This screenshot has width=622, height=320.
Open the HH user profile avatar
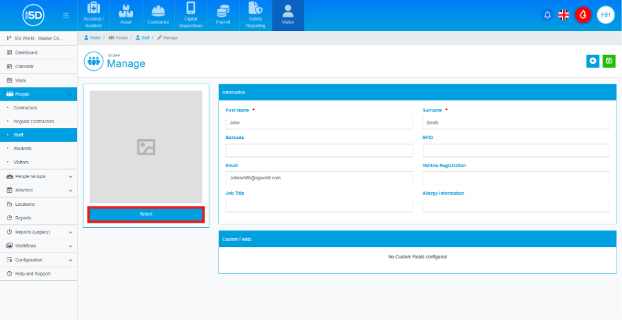click(x=605, y=15)
